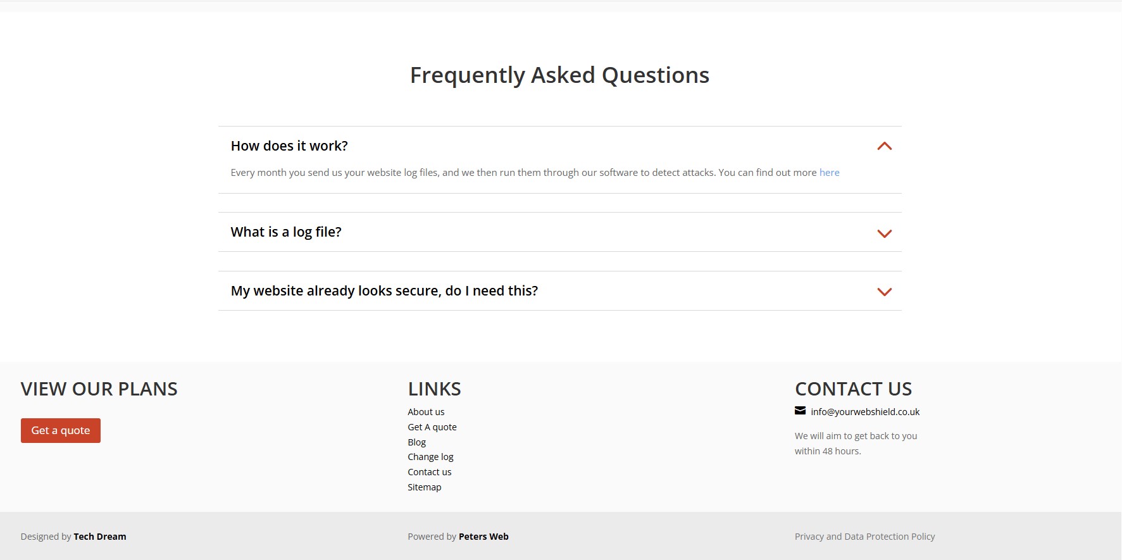
Task: Open the 'About us' footer link
Action: tap(426, 412)
